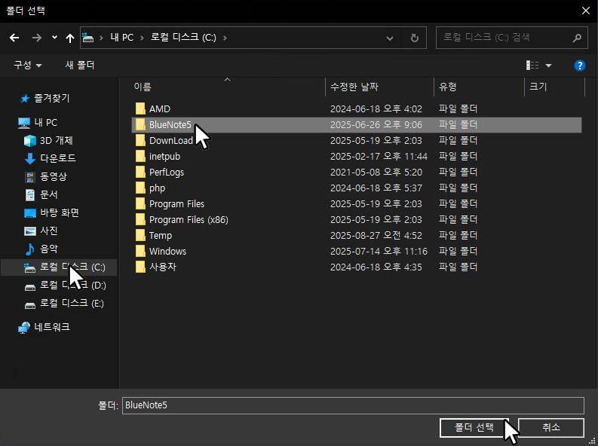Image resolution: width=598 pixels, height=446 pixels.
Task: Click the 폴더 name field containing BlueNote5
Action: (353, 405)
